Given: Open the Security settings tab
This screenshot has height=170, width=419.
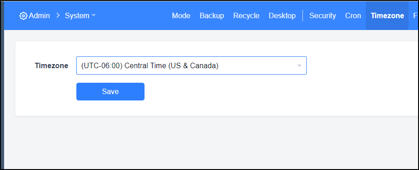Looking at the screenshot, I should coord(323,16).
